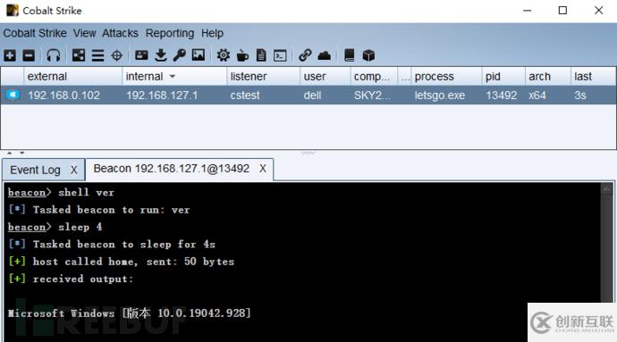Open the About cube icon
The width and height of the screenshot is (617, 342).
368,55
